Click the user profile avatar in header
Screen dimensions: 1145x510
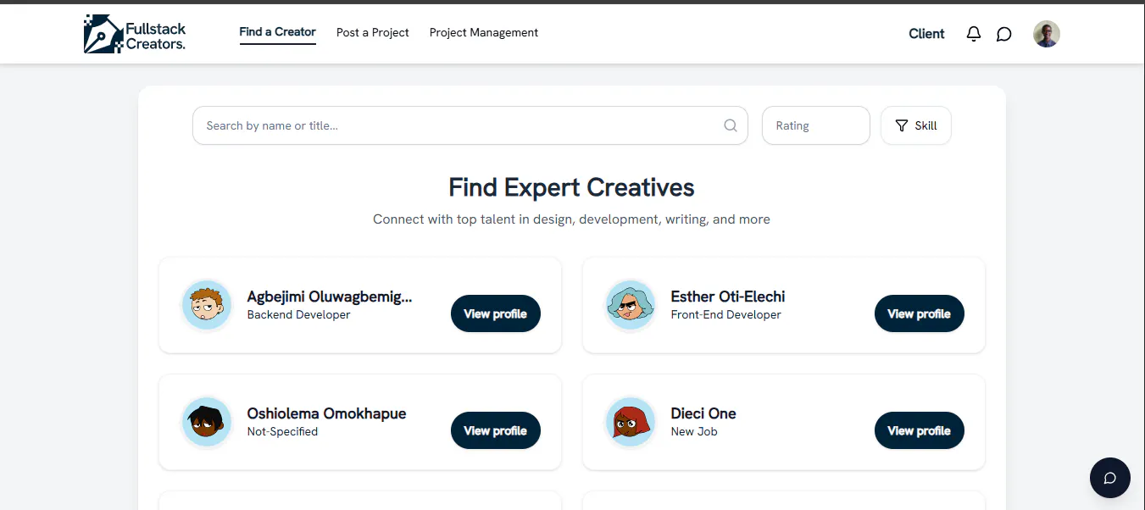(x=1047, y=34)
